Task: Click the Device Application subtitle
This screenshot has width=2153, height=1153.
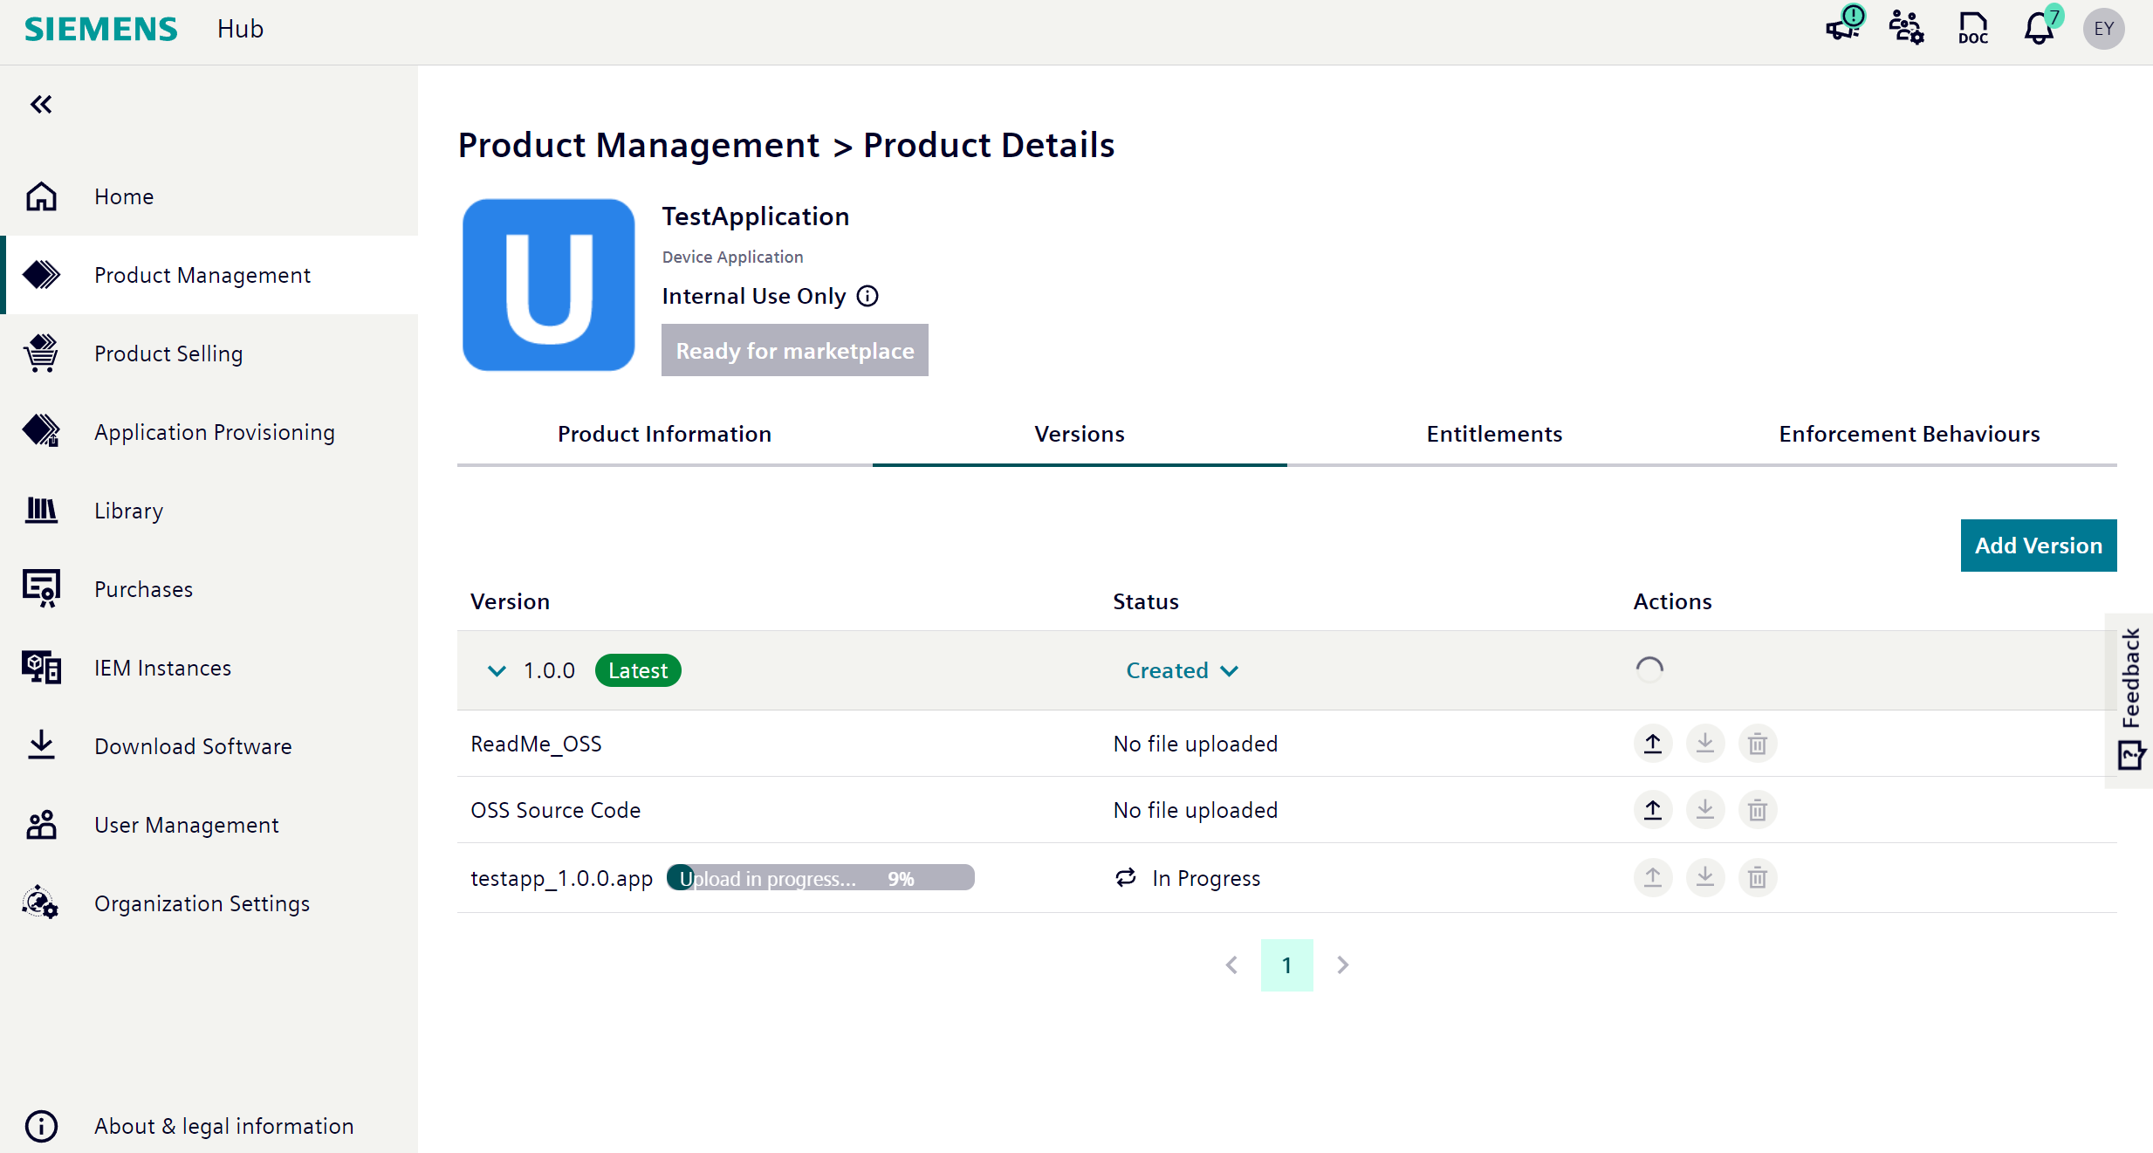Action: click(x=733, y=257)
